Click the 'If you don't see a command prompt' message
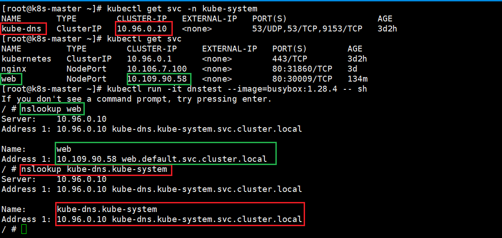This screenshot has width=502, height=238. 136,99
